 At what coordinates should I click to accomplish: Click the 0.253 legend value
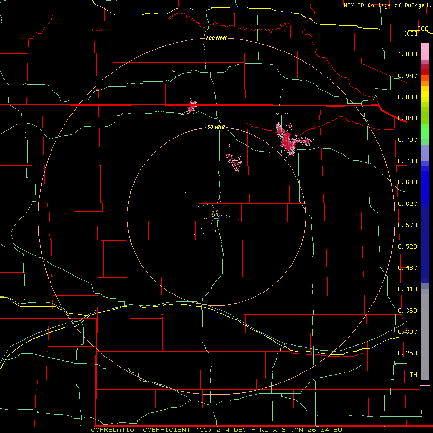pos(408,353)
